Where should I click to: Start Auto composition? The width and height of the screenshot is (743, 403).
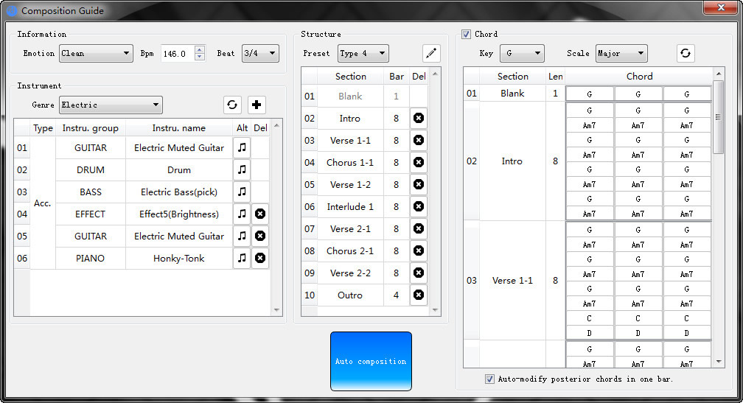371,361
